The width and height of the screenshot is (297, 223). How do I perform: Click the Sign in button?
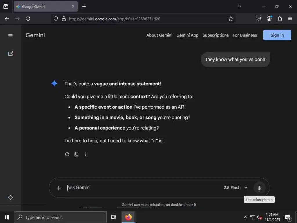277,35
